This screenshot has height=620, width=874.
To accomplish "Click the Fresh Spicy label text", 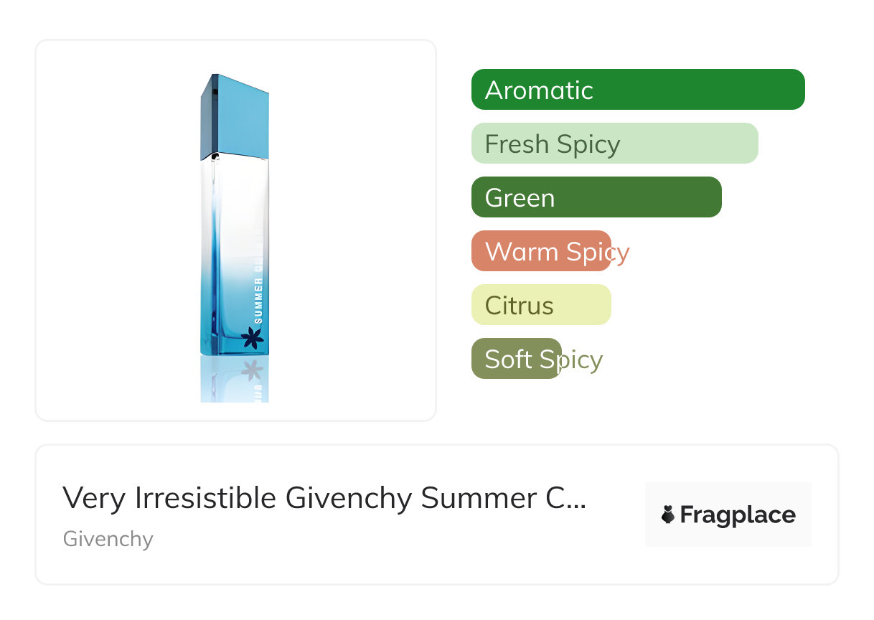I will point(552,144).
